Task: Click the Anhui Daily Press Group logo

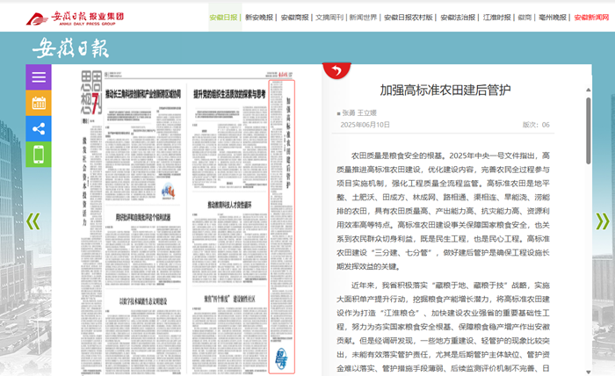Action: (74, 18)
